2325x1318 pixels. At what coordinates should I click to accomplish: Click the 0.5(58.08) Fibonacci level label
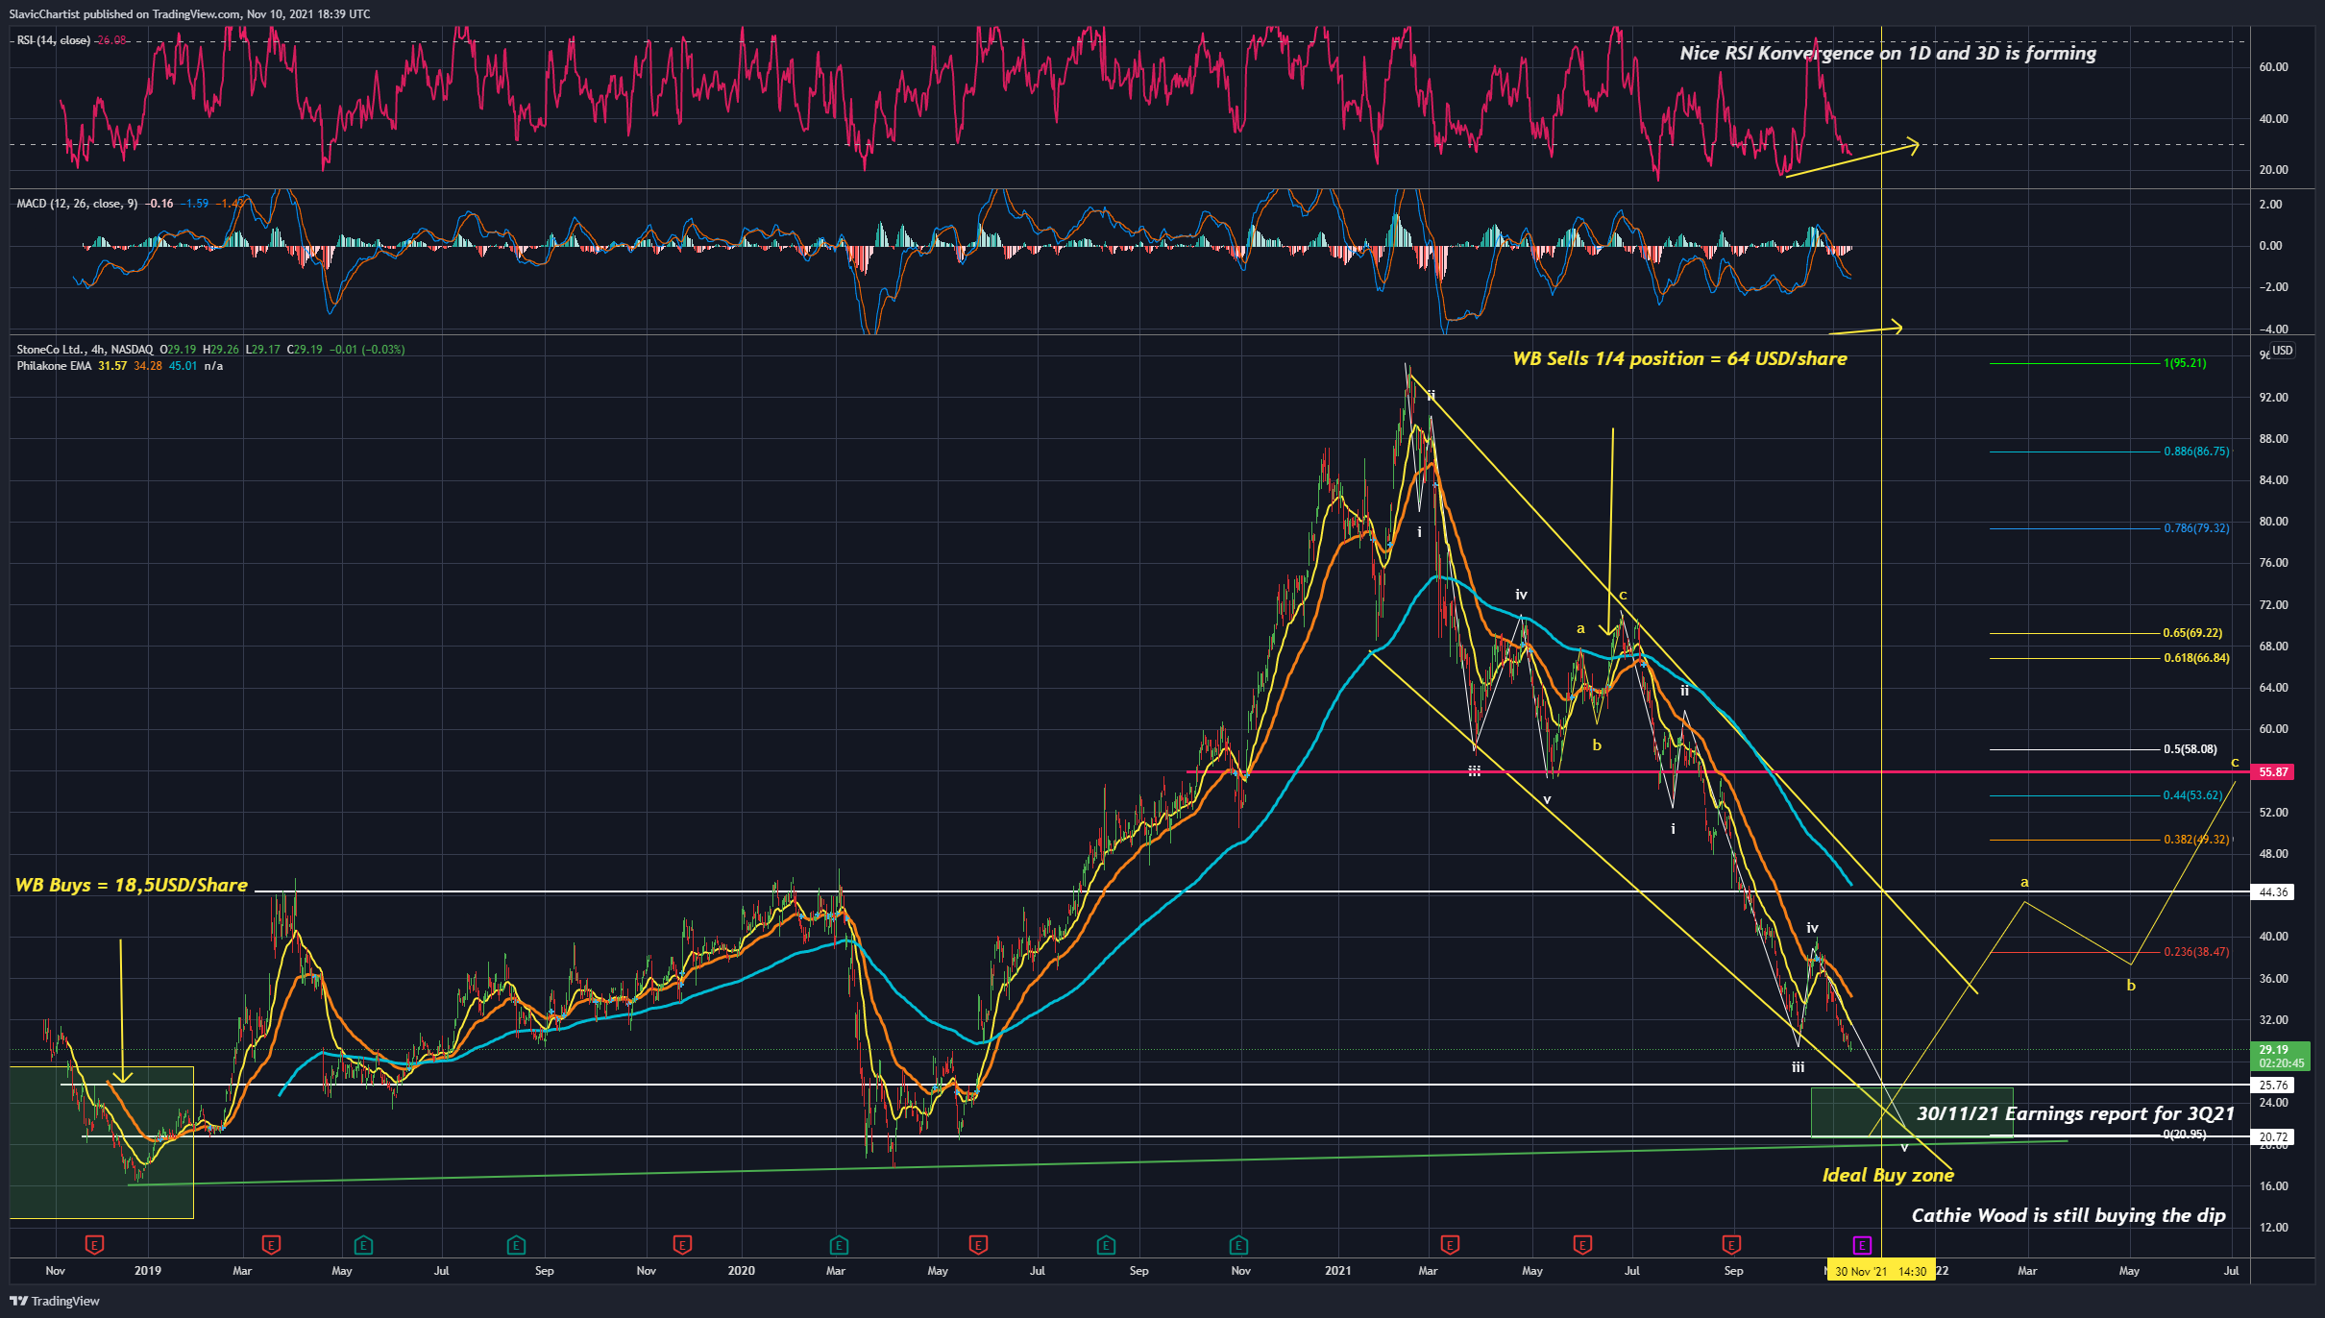pos(2190,749)
